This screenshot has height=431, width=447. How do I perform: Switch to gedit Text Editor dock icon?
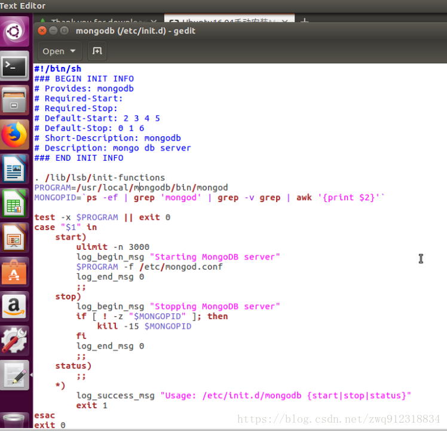[x=15, y=375]
